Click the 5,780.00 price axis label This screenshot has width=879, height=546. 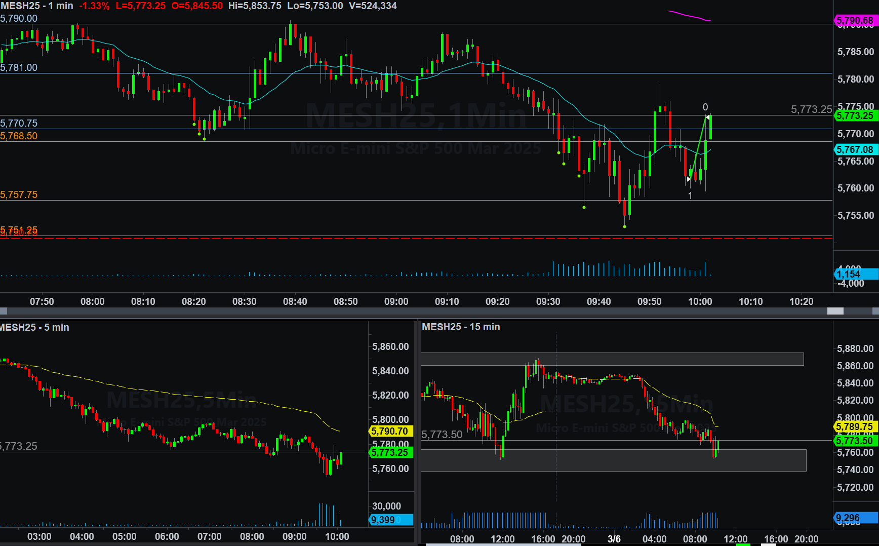pos(856,79)
